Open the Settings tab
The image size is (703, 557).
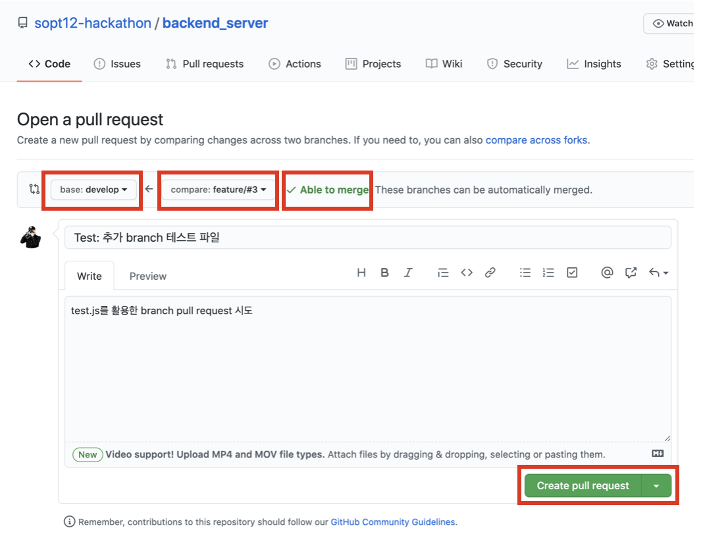coord(670,64)
